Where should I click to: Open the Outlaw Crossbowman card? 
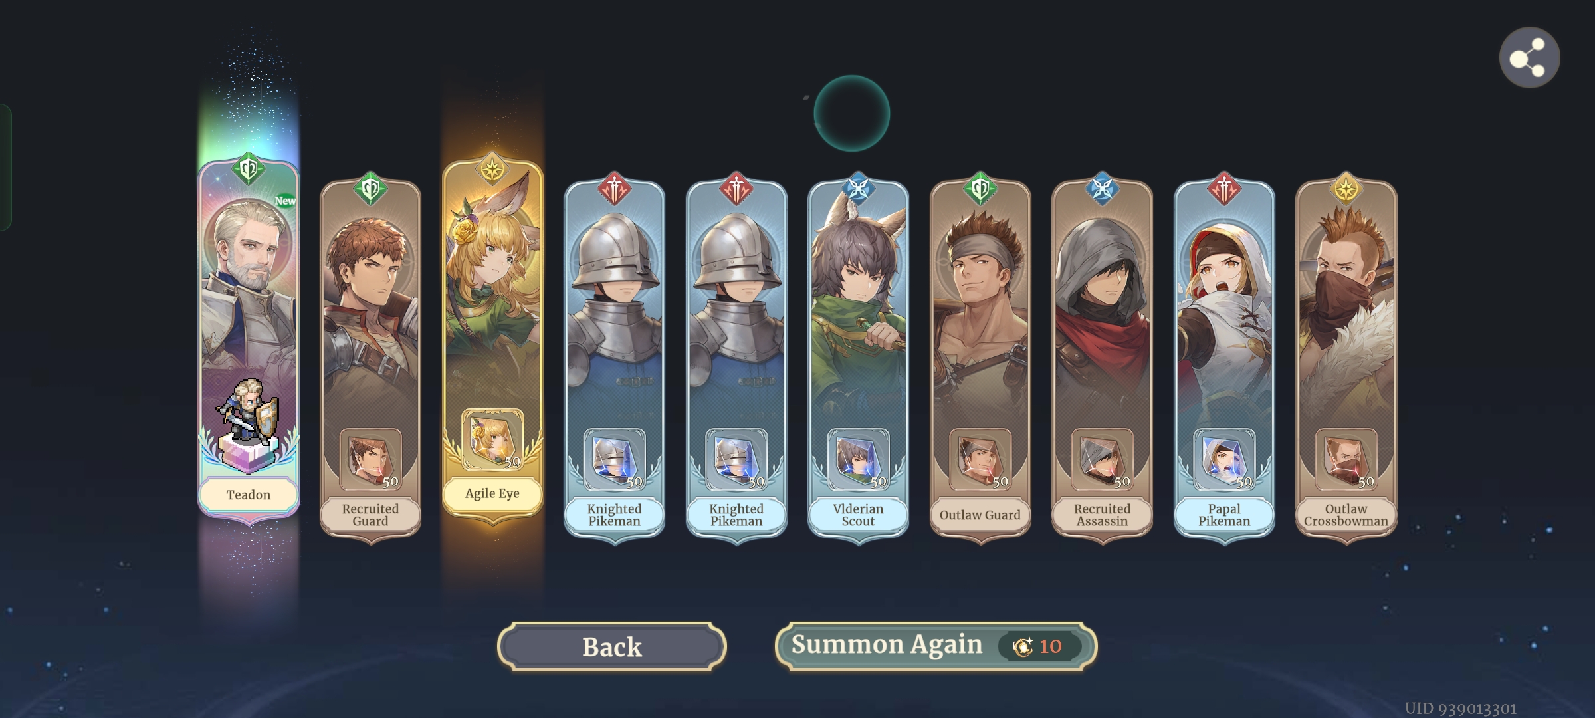pos(1346,359)
